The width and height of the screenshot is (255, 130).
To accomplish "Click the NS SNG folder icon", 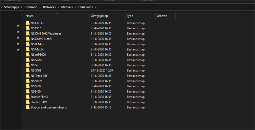I will pyautogui.click(x=28, y=70).
